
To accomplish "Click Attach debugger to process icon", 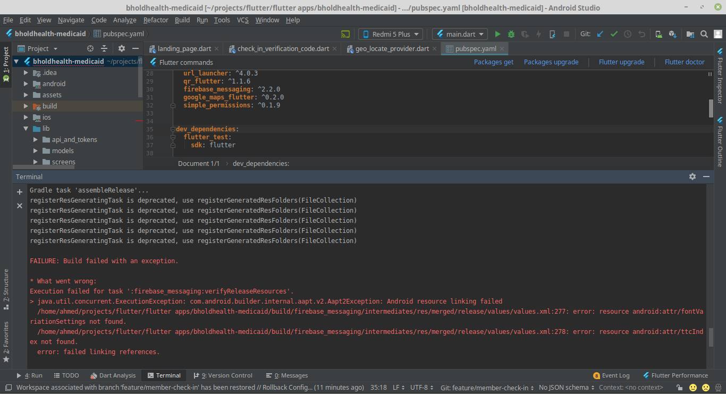I will tap(552, 33).
